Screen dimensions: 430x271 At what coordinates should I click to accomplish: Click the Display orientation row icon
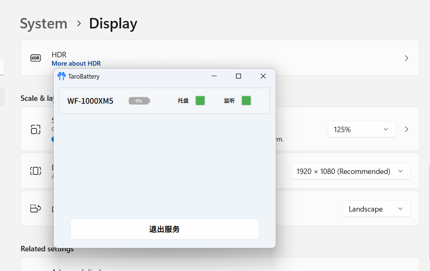(x=36, y=208)
